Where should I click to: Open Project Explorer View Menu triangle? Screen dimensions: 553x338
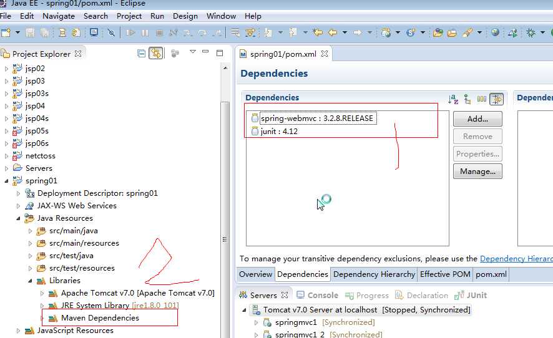pyautogui.click(x=193, y=52)
